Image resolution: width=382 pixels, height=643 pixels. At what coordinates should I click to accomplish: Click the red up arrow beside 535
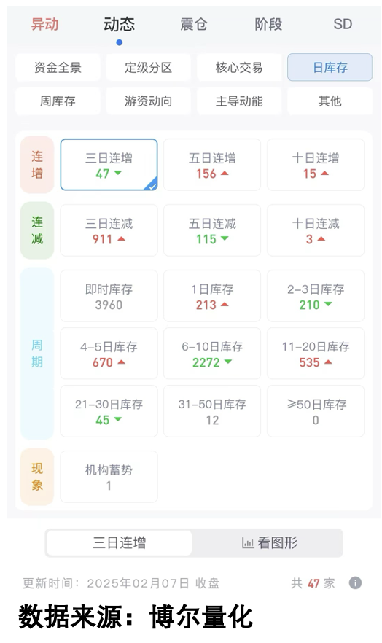pyautogui.click(x=328, y=362)
